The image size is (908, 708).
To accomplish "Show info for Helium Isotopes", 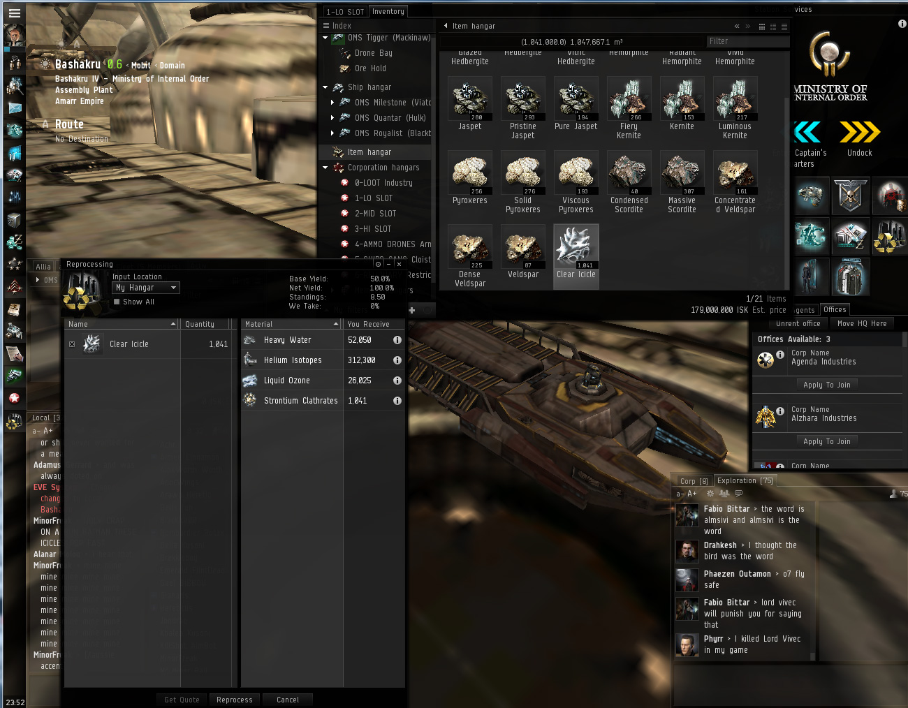I will pos(397,360).
